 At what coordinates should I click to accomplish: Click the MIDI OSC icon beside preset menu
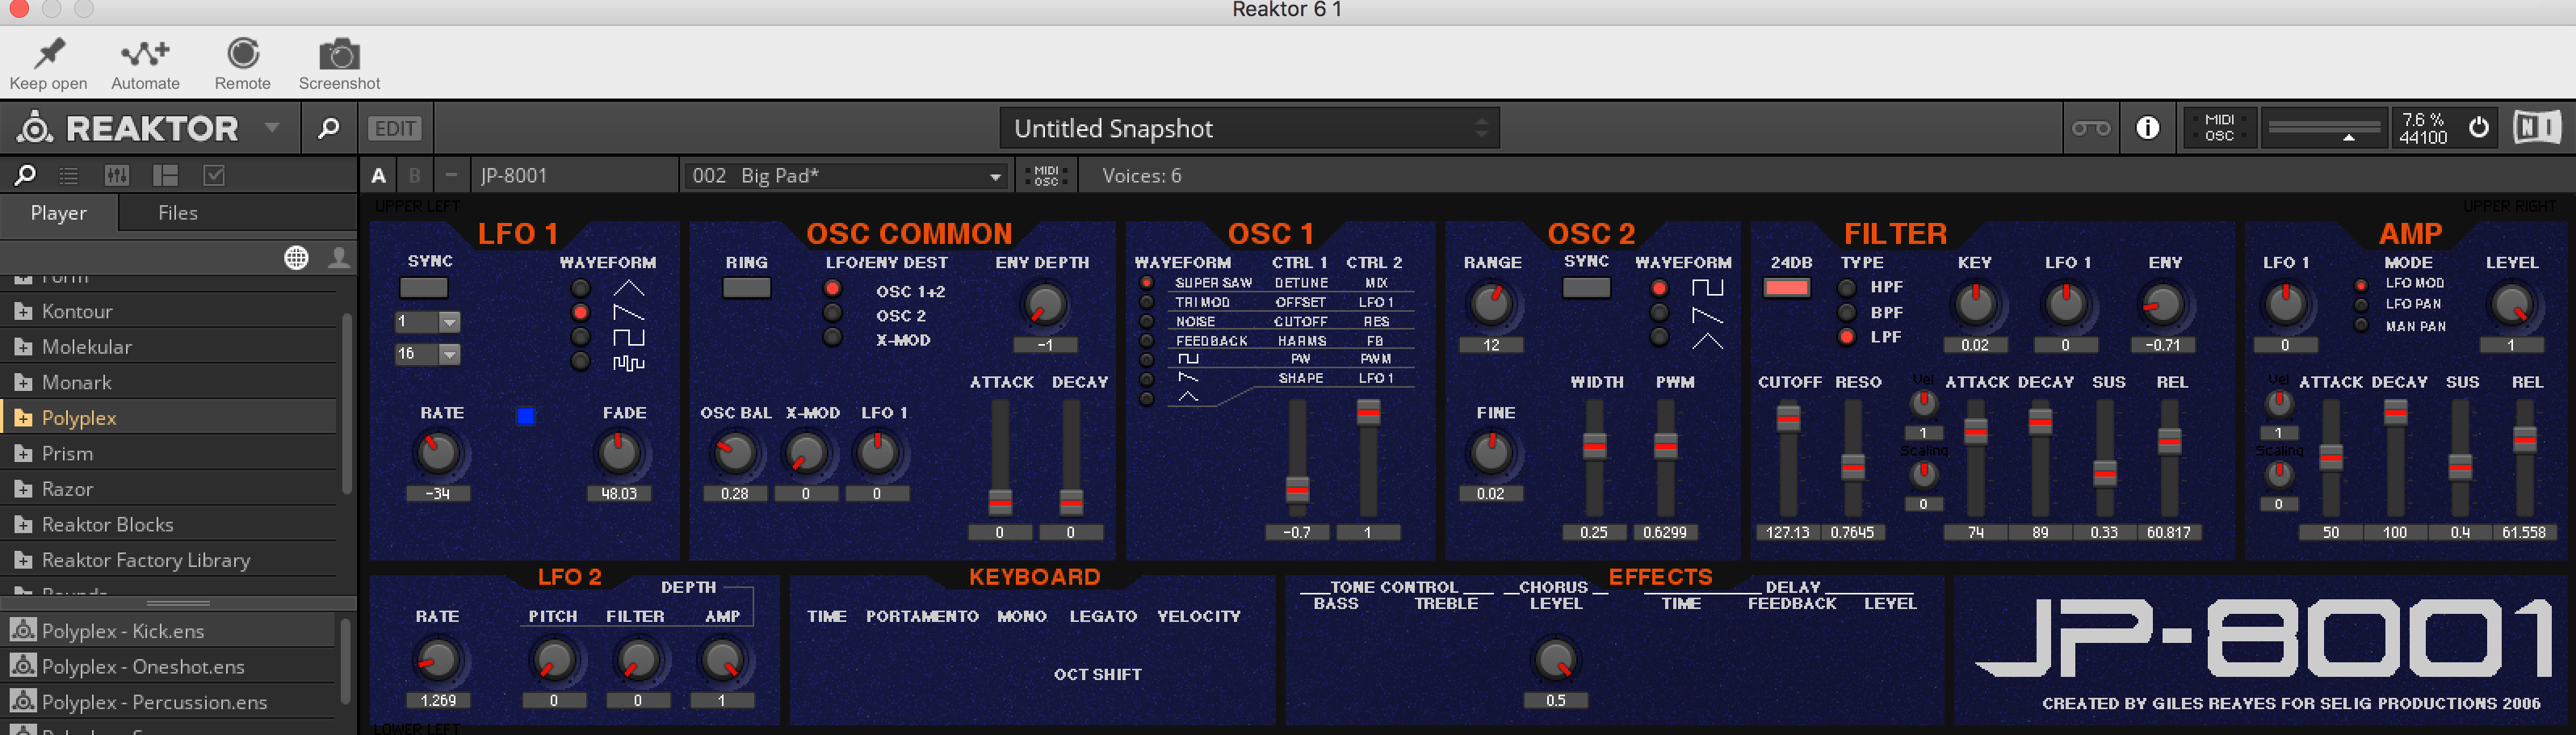pos(1046,176)
